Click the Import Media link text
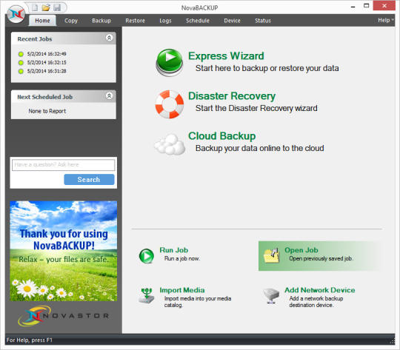 click(x=182, y=290)
